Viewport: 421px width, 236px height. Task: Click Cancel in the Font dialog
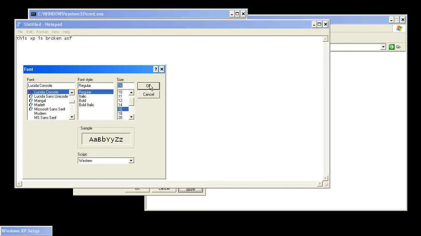point(148,94)
